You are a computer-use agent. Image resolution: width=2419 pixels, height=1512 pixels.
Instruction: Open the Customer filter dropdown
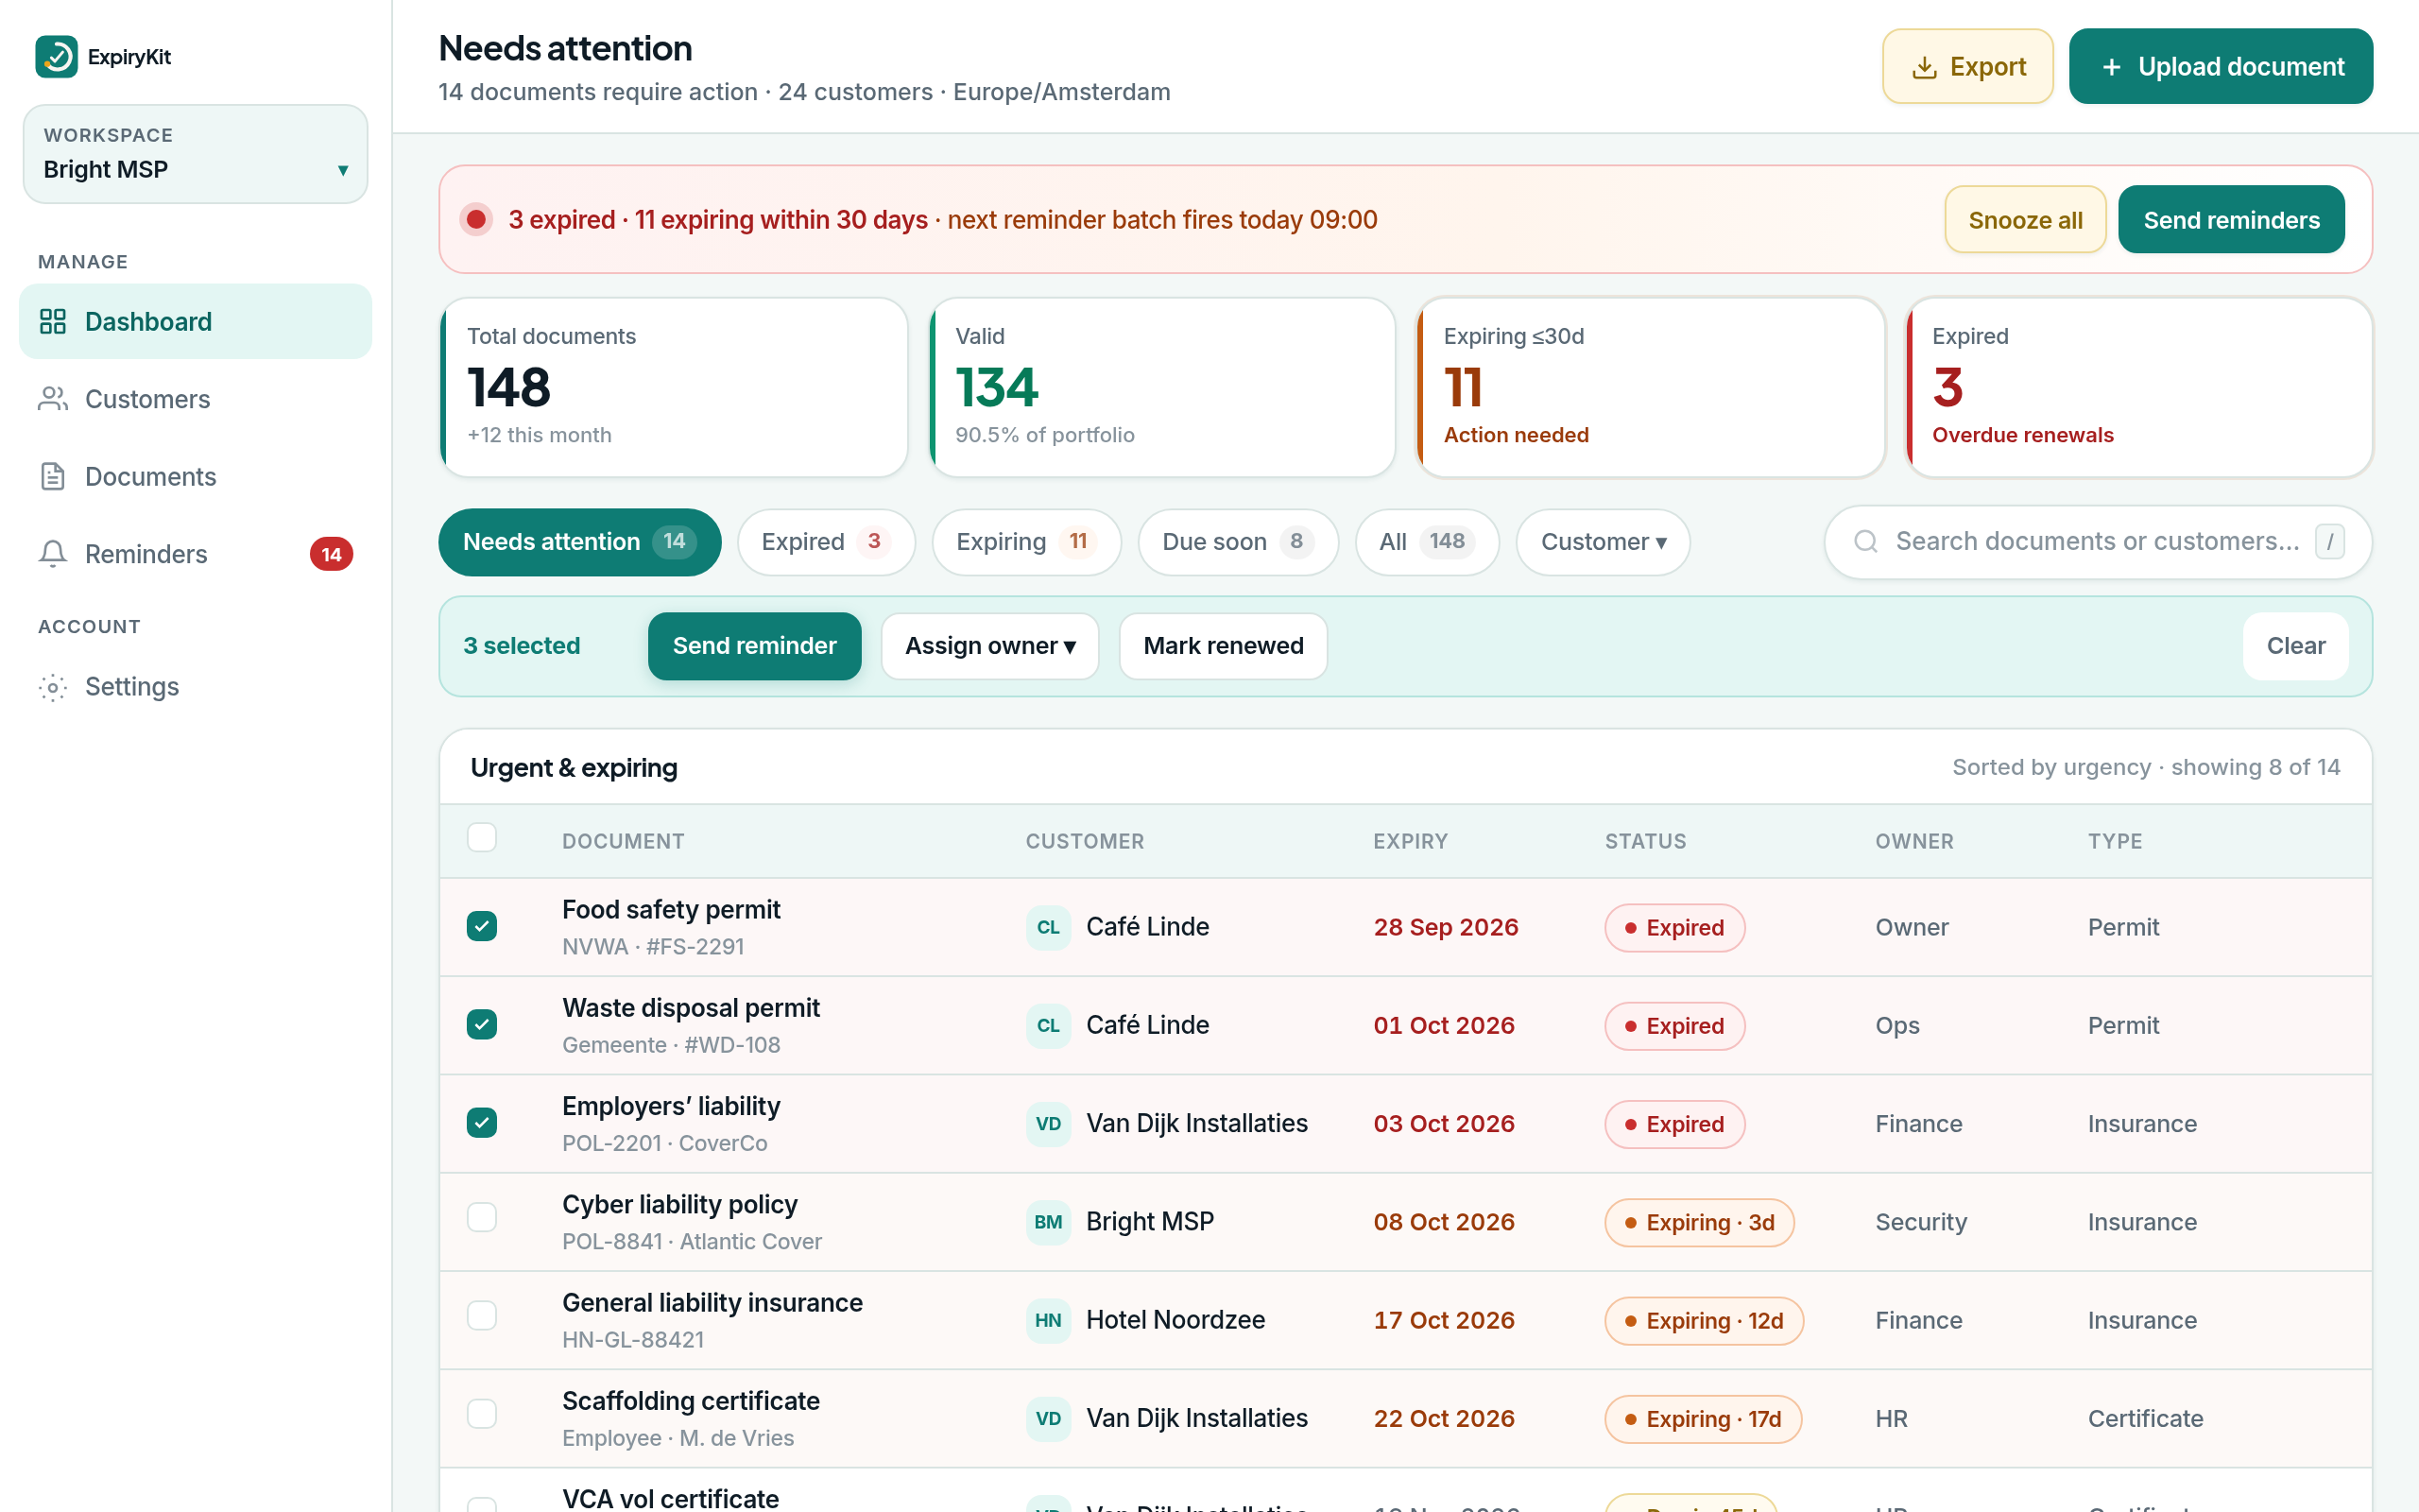coord(1603,541)
